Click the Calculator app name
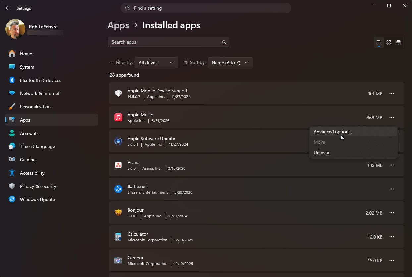The image size is (412, 277). point(138,234)
